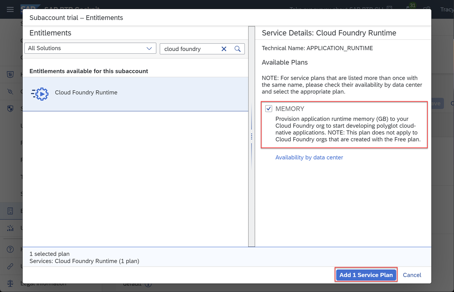Click Add 1 Service Plan button
The width and height of the screenshot is (454, 292).
coord(366,275)
